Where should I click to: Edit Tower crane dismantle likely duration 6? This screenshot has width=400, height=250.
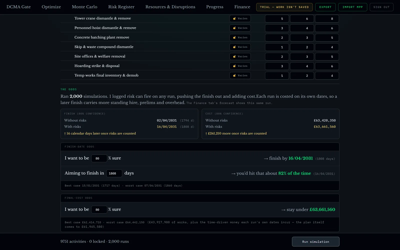302,18
